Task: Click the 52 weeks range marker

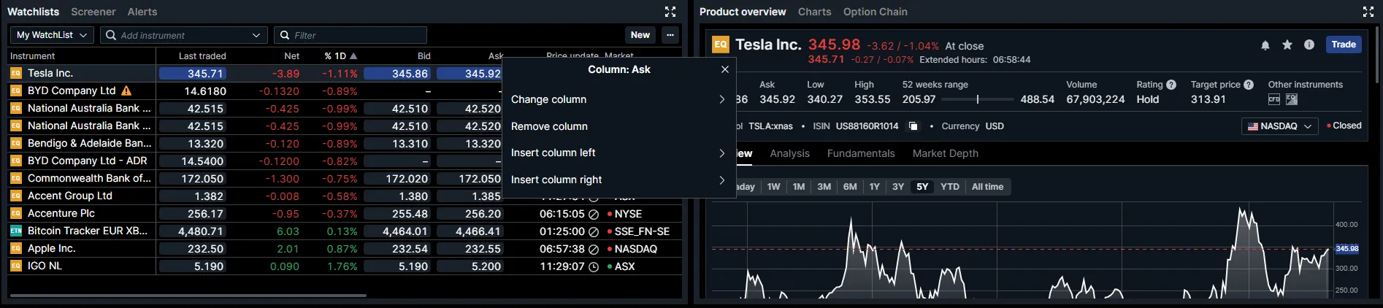Action: tap(978, 99)
